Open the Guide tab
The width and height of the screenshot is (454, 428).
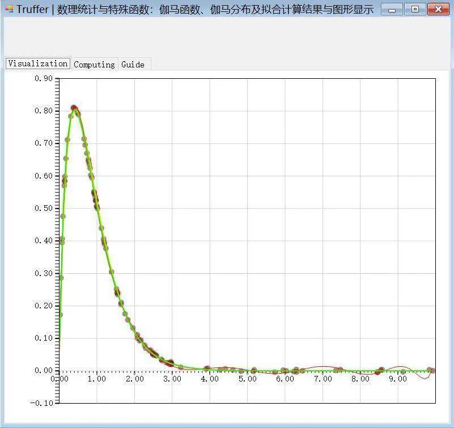133,65
